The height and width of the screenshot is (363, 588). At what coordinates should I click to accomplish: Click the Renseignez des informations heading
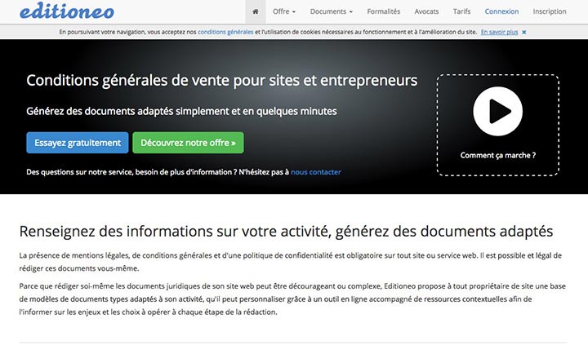coord(286,231)
